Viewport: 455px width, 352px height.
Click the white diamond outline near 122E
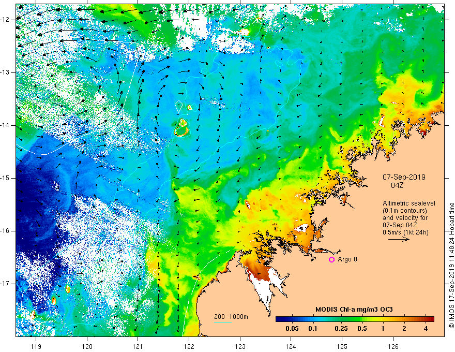[x=179, y=107]
